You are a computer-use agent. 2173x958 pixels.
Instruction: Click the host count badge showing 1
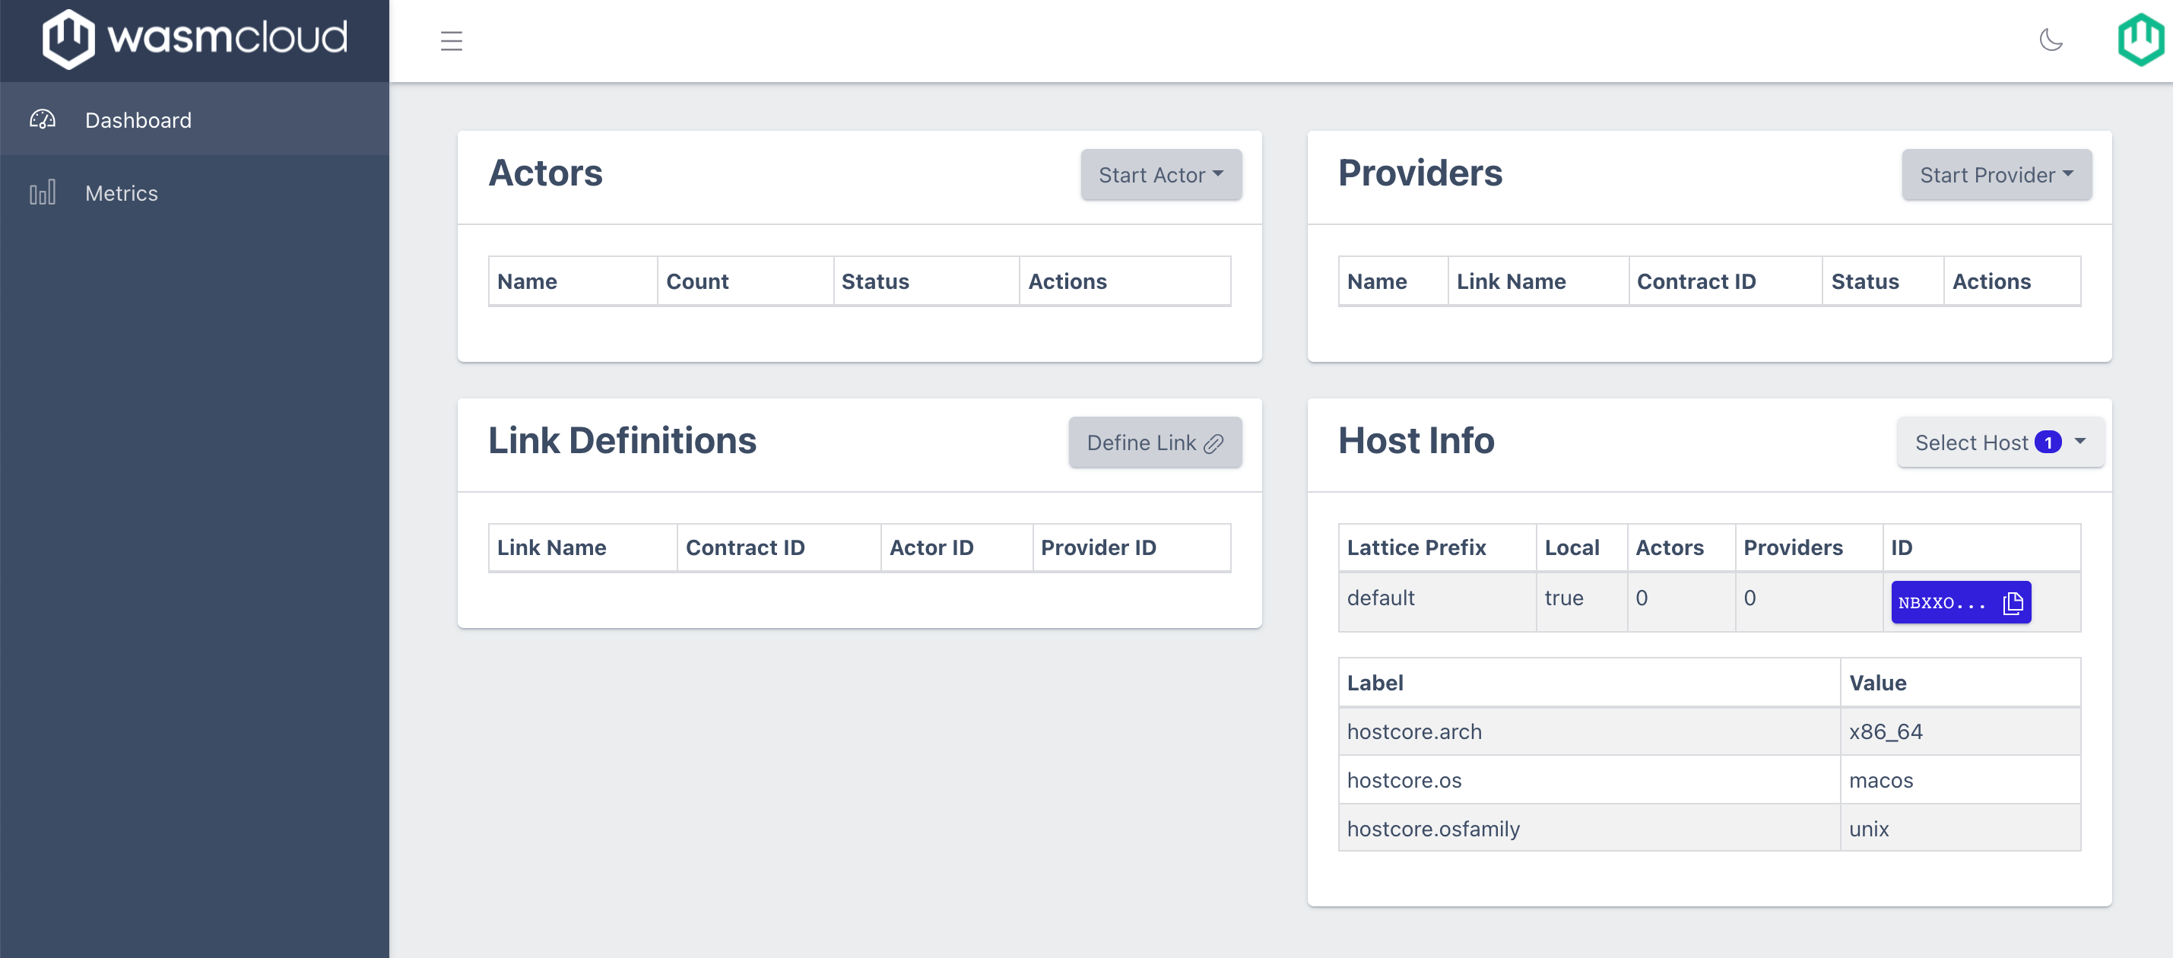coord(2048,442)
